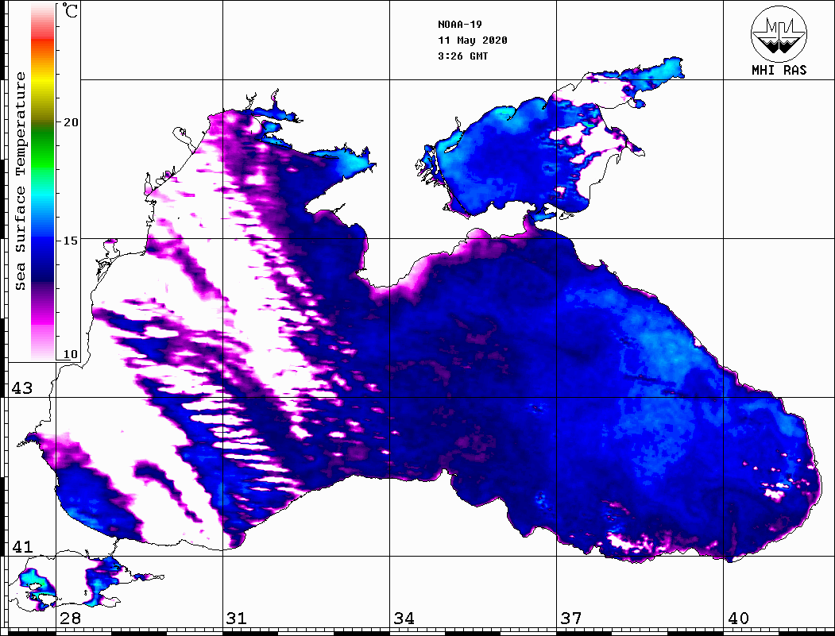The height and width of the screenshot is (636, 835).
Task: Click the latitude 43 label
Action: (x=21, y=388)
